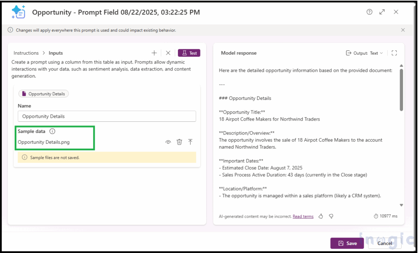Click inside the Name input field
This screenshot has height=253, width=418.
(x=107, y=116)
